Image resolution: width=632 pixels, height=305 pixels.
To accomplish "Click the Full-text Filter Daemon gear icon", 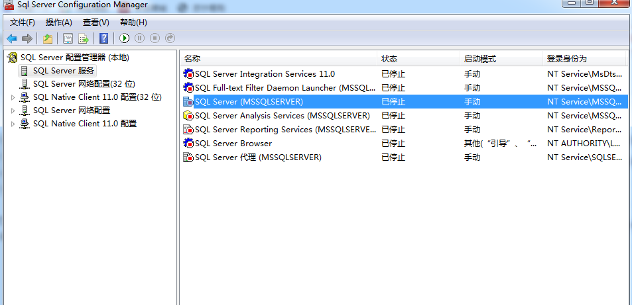I will (188, 88).
